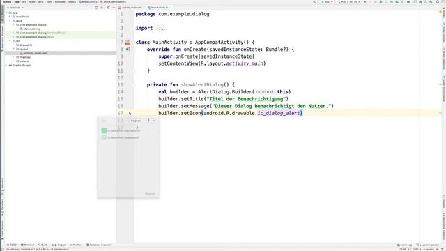Click the project view settings gear icon
The width and height of the screenshot is (446, 251).
[109, 8]
